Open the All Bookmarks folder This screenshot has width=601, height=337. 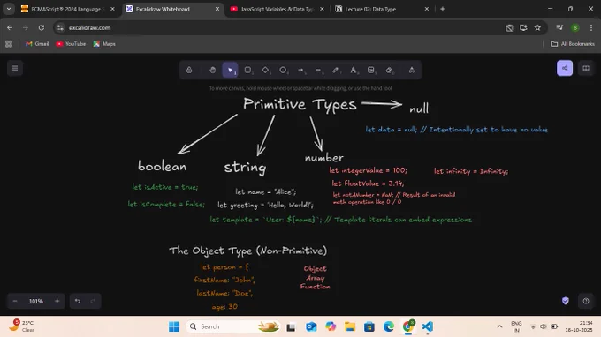coord(573,44)
